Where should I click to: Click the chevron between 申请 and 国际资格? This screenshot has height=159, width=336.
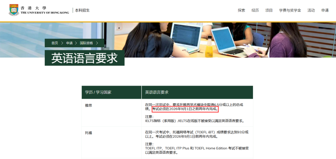point(76,43)
